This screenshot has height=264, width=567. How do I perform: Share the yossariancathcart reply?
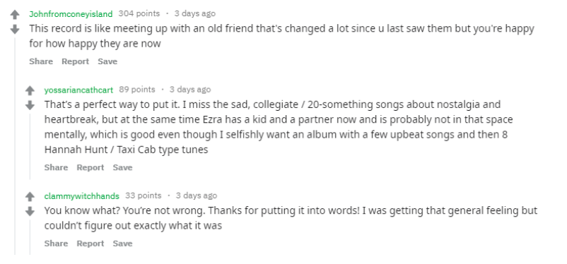(56, 167)
